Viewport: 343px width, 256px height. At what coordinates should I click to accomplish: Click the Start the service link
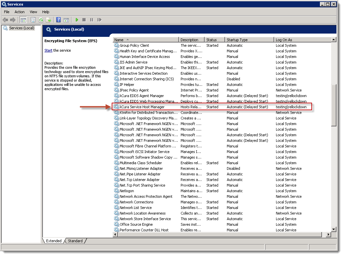coord(48,50)
